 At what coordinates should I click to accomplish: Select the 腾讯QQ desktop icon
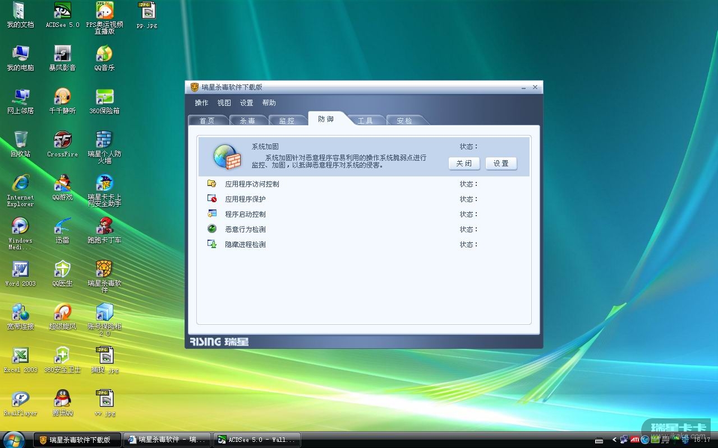point(62,403)
